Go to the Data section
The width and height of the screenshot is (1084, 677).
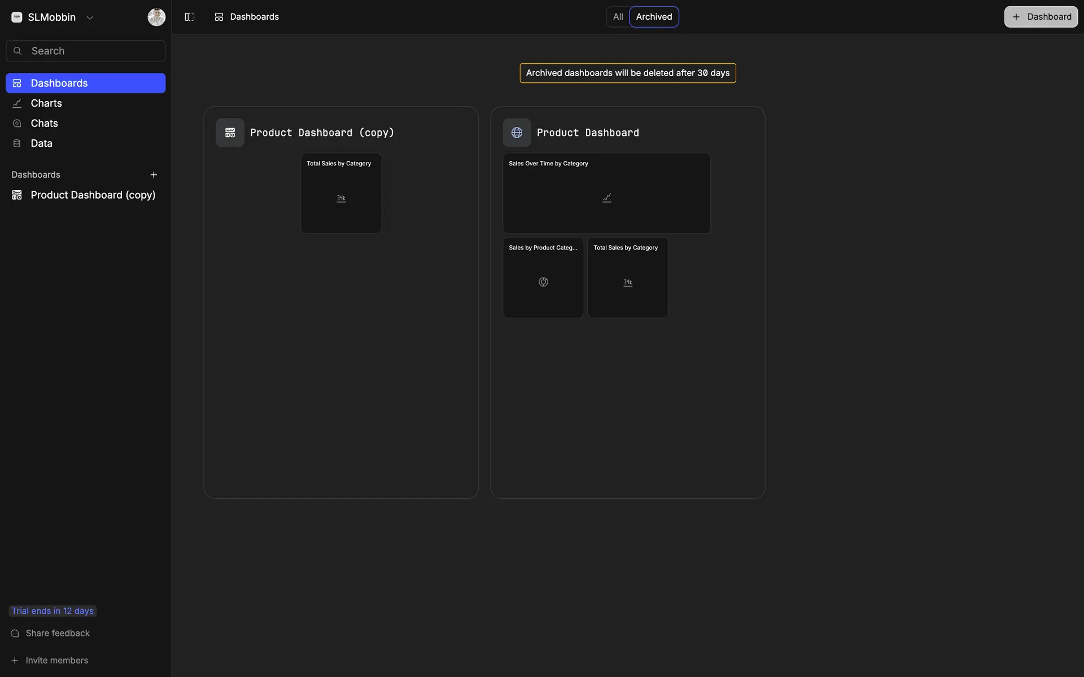click(x=41, y=143)
